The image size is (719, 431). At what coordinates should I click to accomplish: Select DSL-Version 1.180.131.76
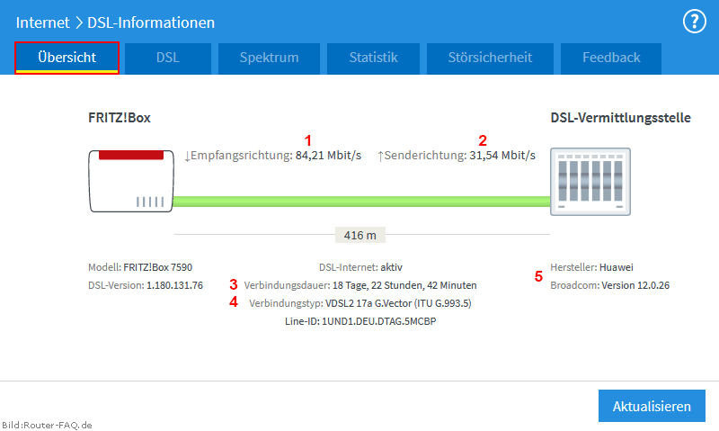[x=174, y=285]
